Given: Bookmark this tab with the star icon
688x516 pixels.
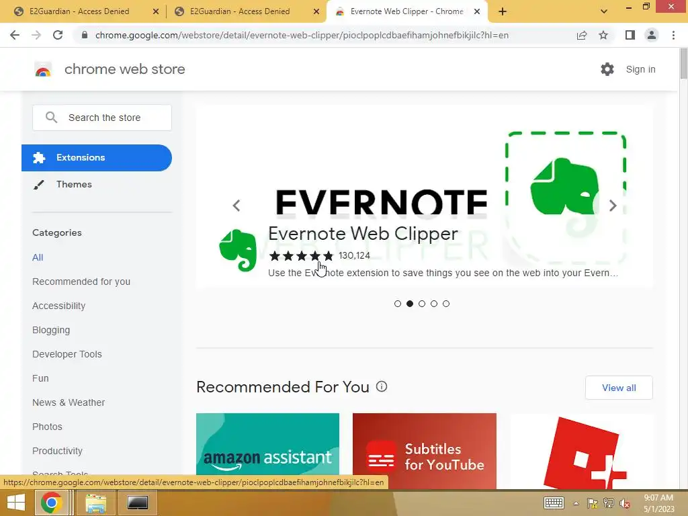Looking at the screenshot, I should pos(603,35).
